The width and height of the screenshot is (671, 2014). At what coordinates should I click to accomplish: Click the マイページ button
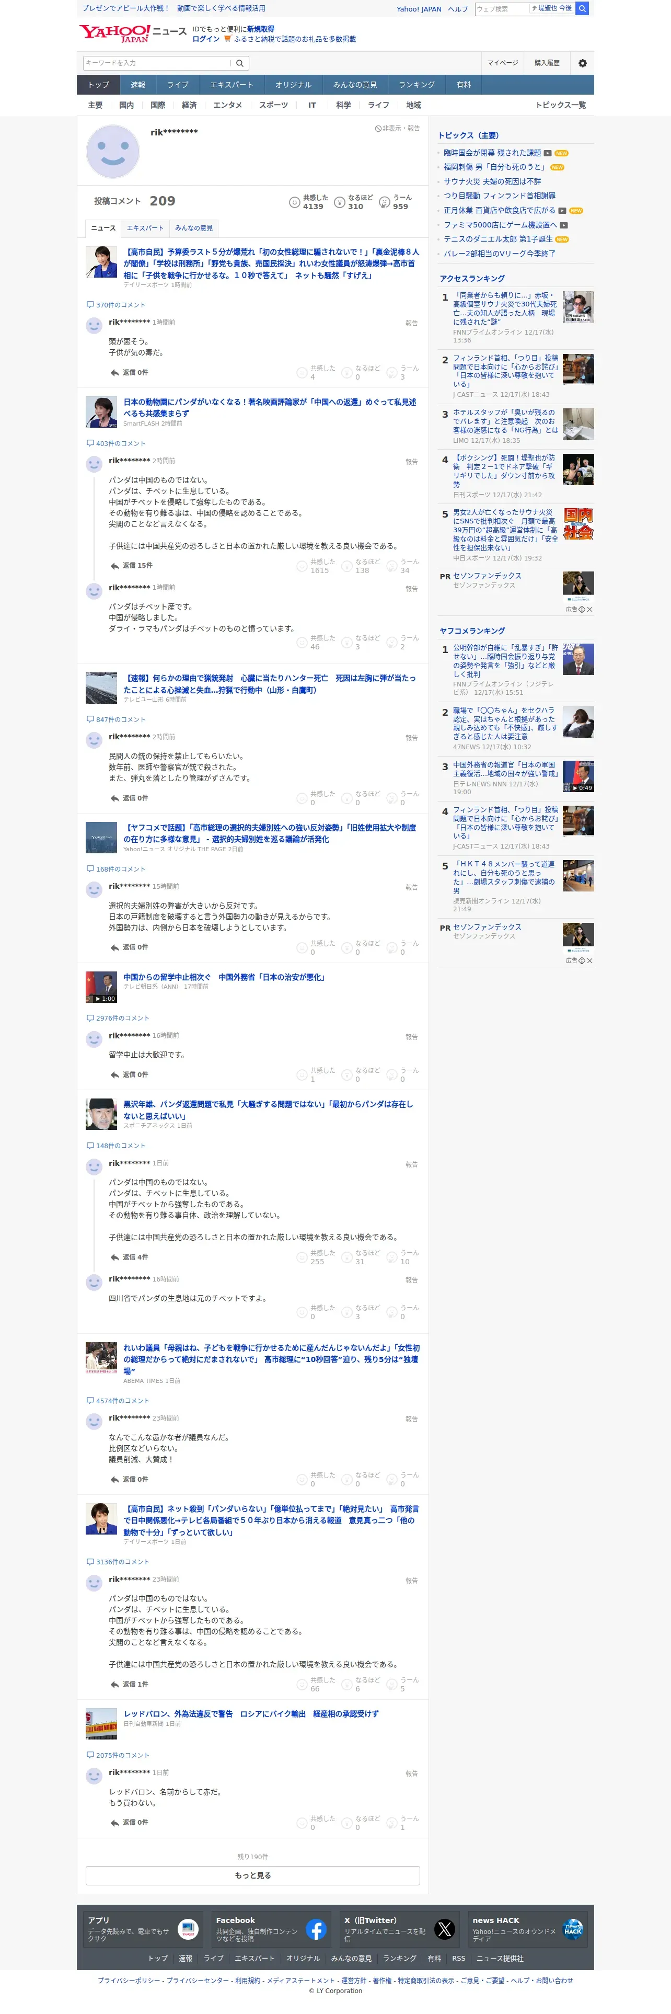point(502,63)
